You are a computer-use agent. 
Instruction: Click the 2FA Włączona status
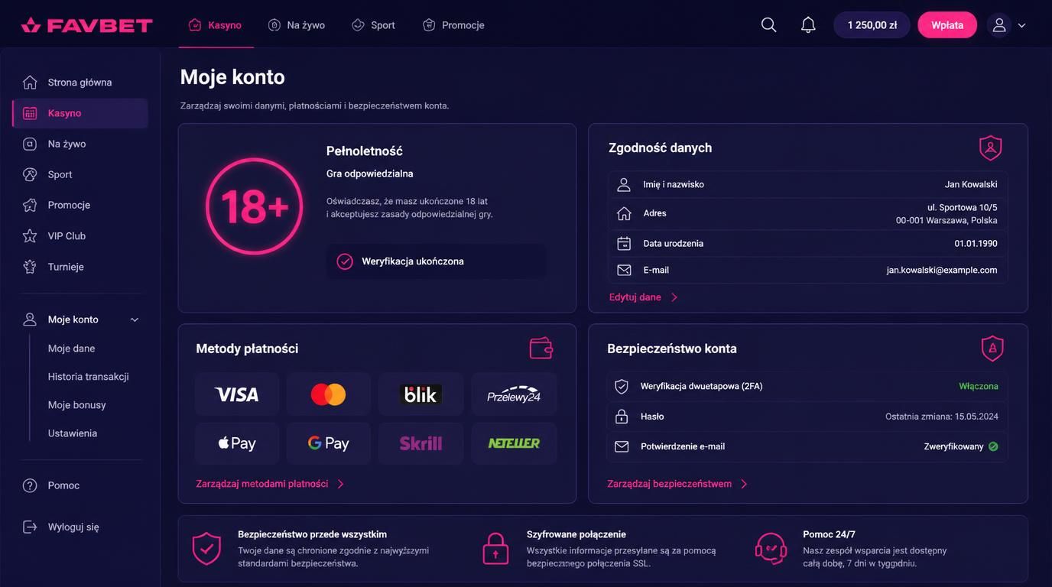click(x=979, y=386)
